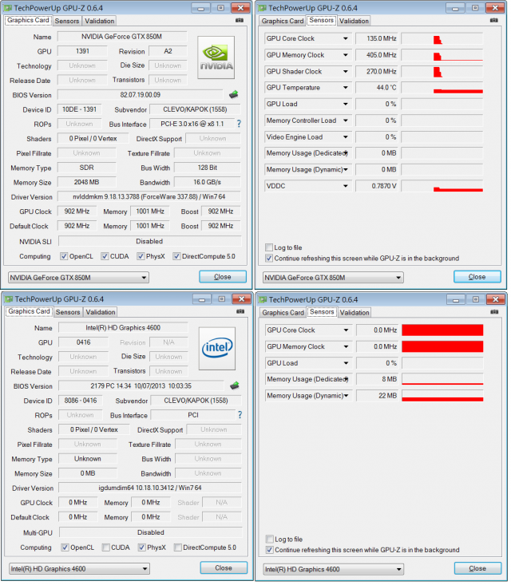Click the BIOS save chip icon in Intel window
This screenshot has width=511, height=585.
click(x=235, y=386)
